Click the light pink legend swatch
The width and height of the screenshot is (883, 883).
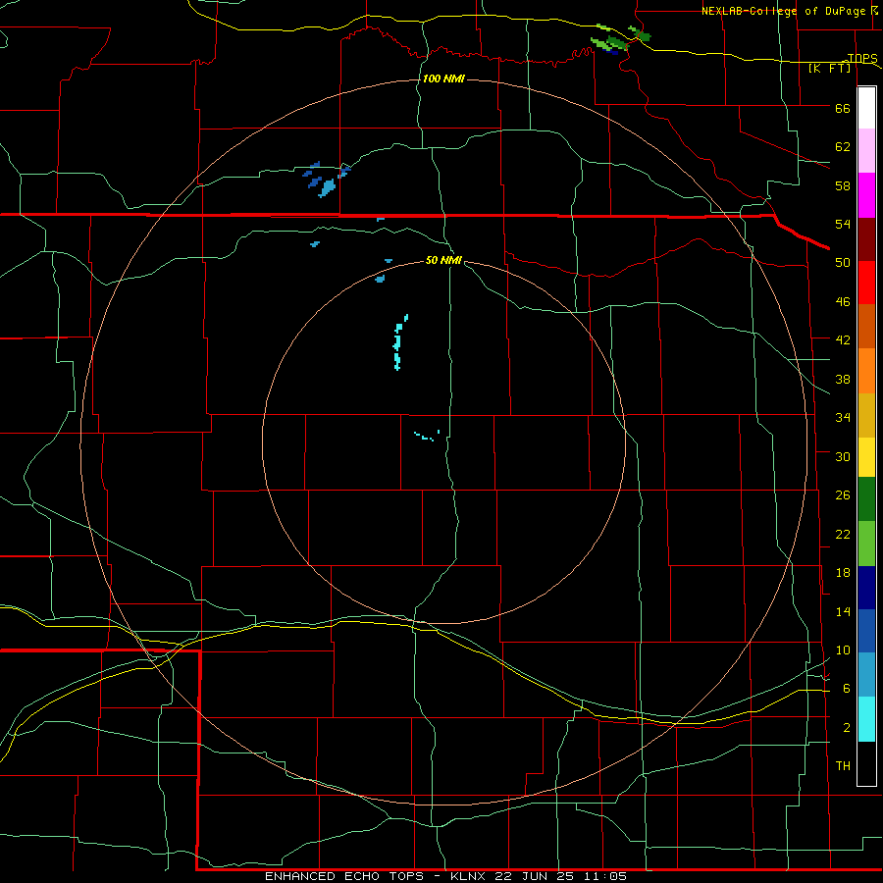[866, 151]
